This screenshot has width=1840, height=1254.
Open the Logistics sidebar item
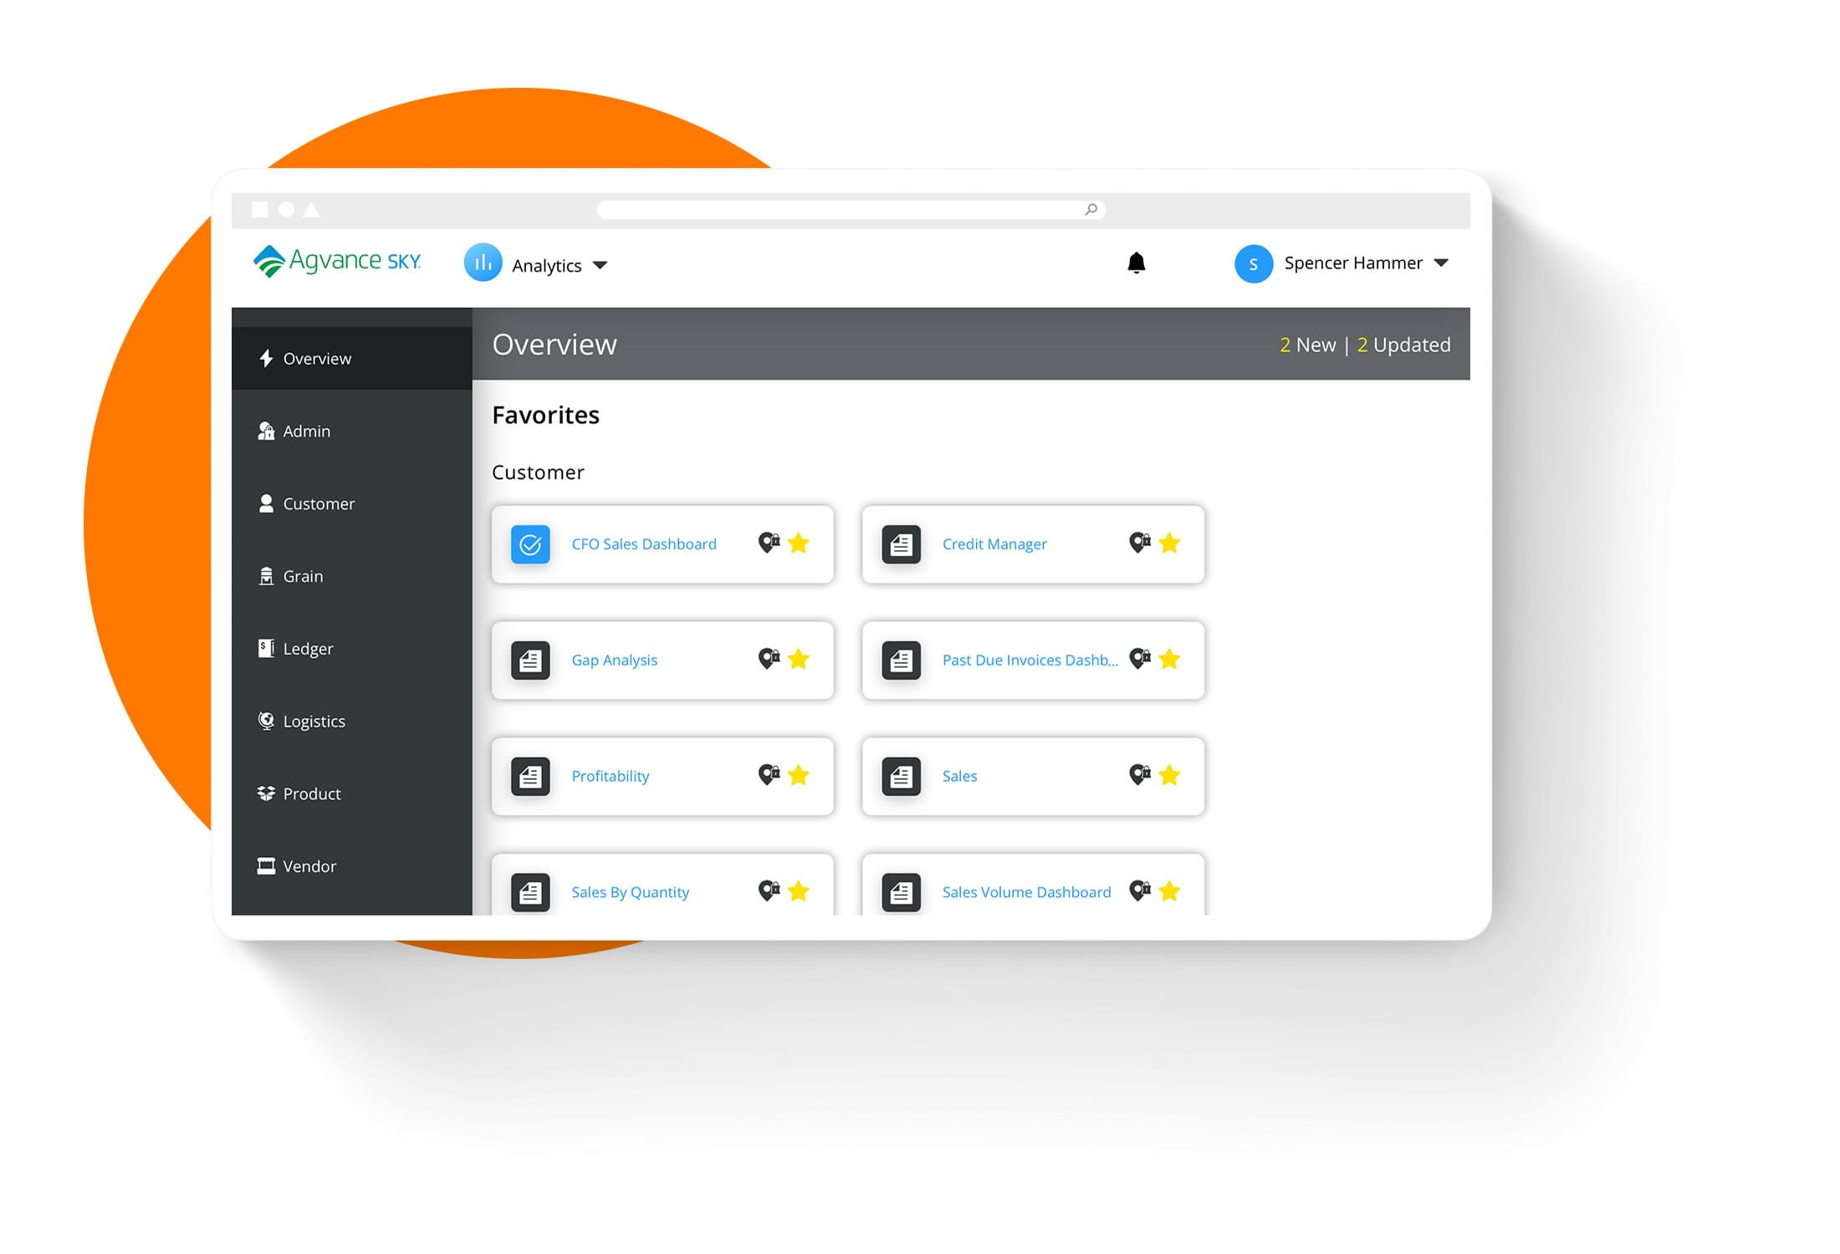click(352, 721)
